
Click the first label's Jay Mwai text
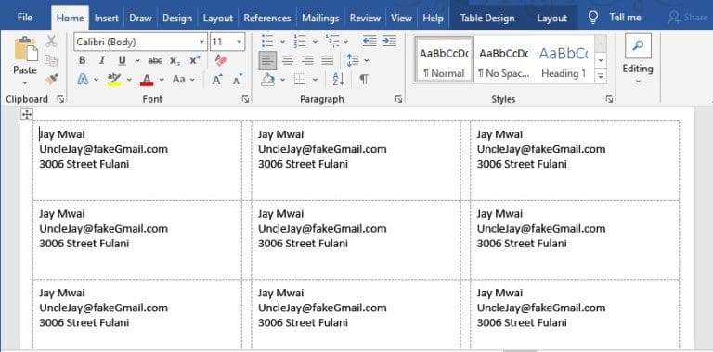coord(62,134)
